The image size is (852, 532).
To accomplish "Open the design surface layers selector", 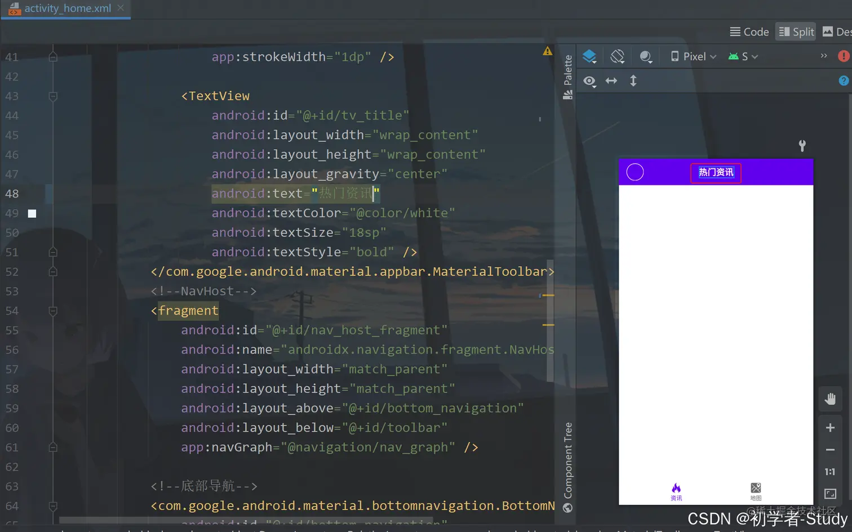I will 589,56.
